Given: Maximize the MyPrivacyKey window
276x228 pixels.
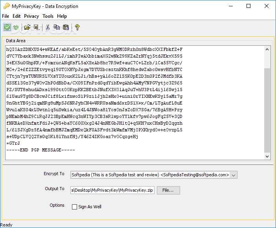Looking at the screenshot, I should point(248,6).
